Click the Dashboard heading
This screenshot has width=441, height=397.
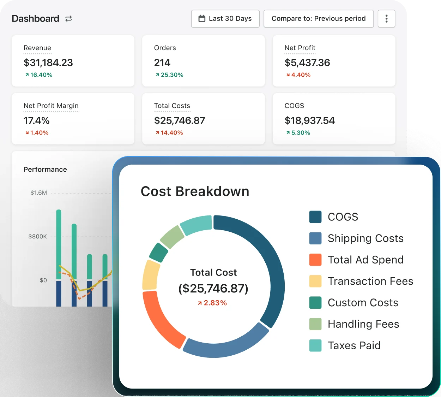[35, 18]
